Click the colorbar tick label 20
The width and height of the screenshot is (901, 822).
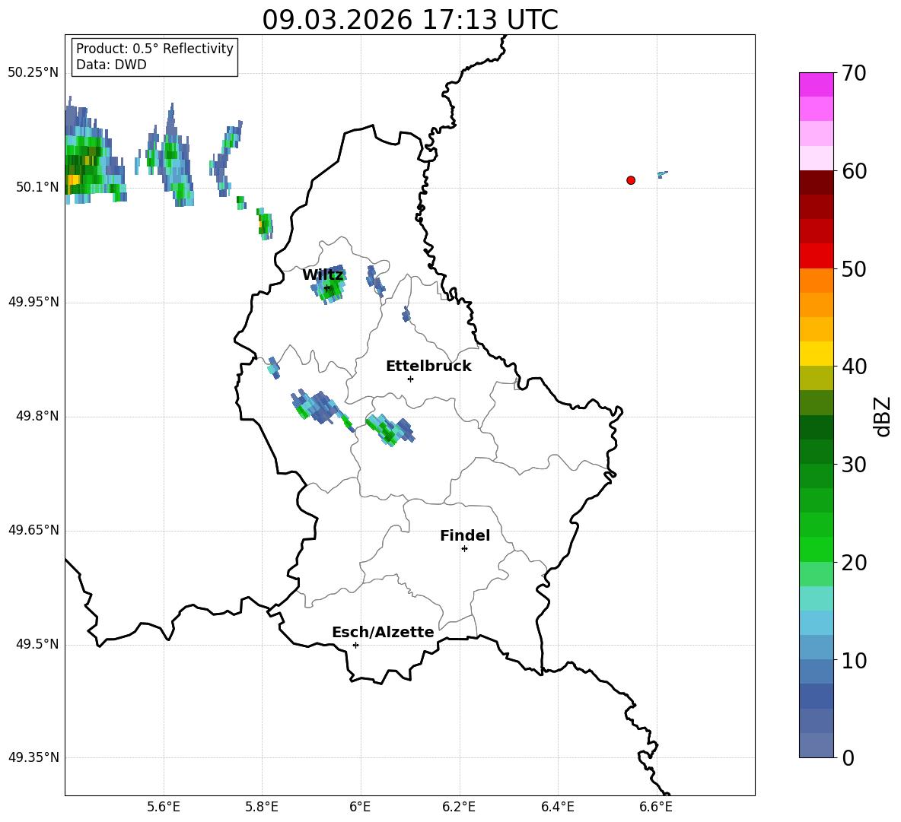(x=854, y=563)
